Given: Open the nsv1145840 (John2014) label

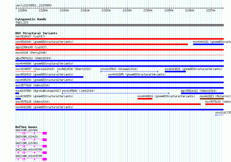Looking at the screenshot, I should (78, 91).
